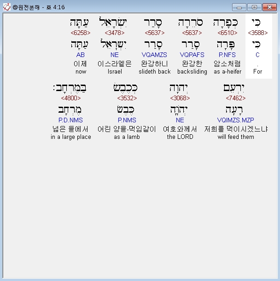
Task: Select the parsing code VQAMZS
Action: pos(154,55)
